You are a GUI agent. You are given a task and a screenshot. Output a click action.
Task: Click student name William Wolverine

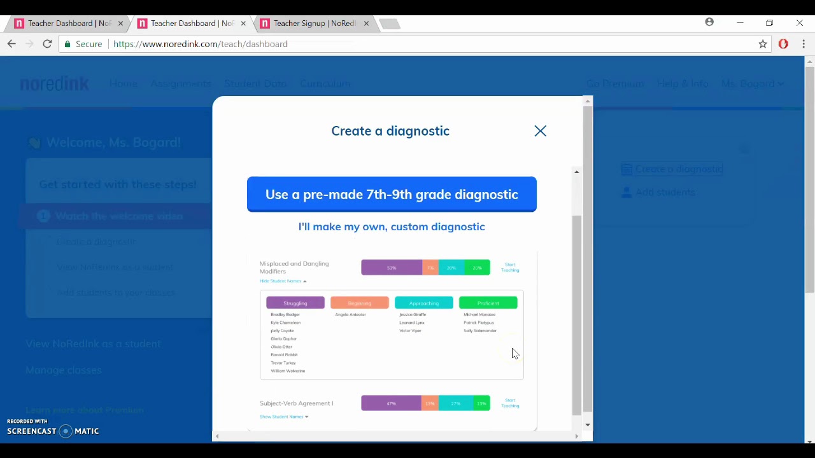tap(288, 371)
